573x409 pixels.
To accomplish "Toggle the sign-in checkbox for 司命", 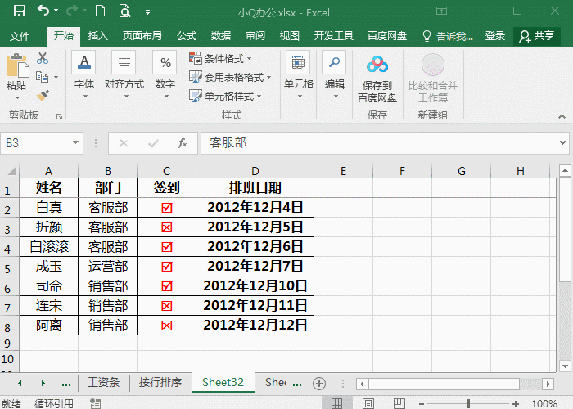I will click(167, 286).
